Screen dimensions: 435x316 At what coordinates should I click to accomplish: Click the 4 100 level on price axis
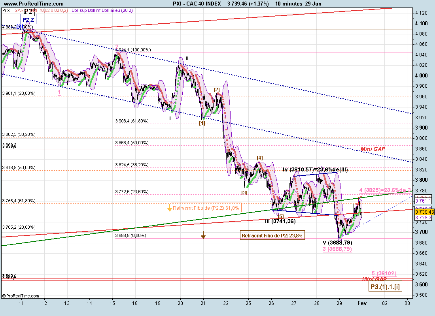422,24
